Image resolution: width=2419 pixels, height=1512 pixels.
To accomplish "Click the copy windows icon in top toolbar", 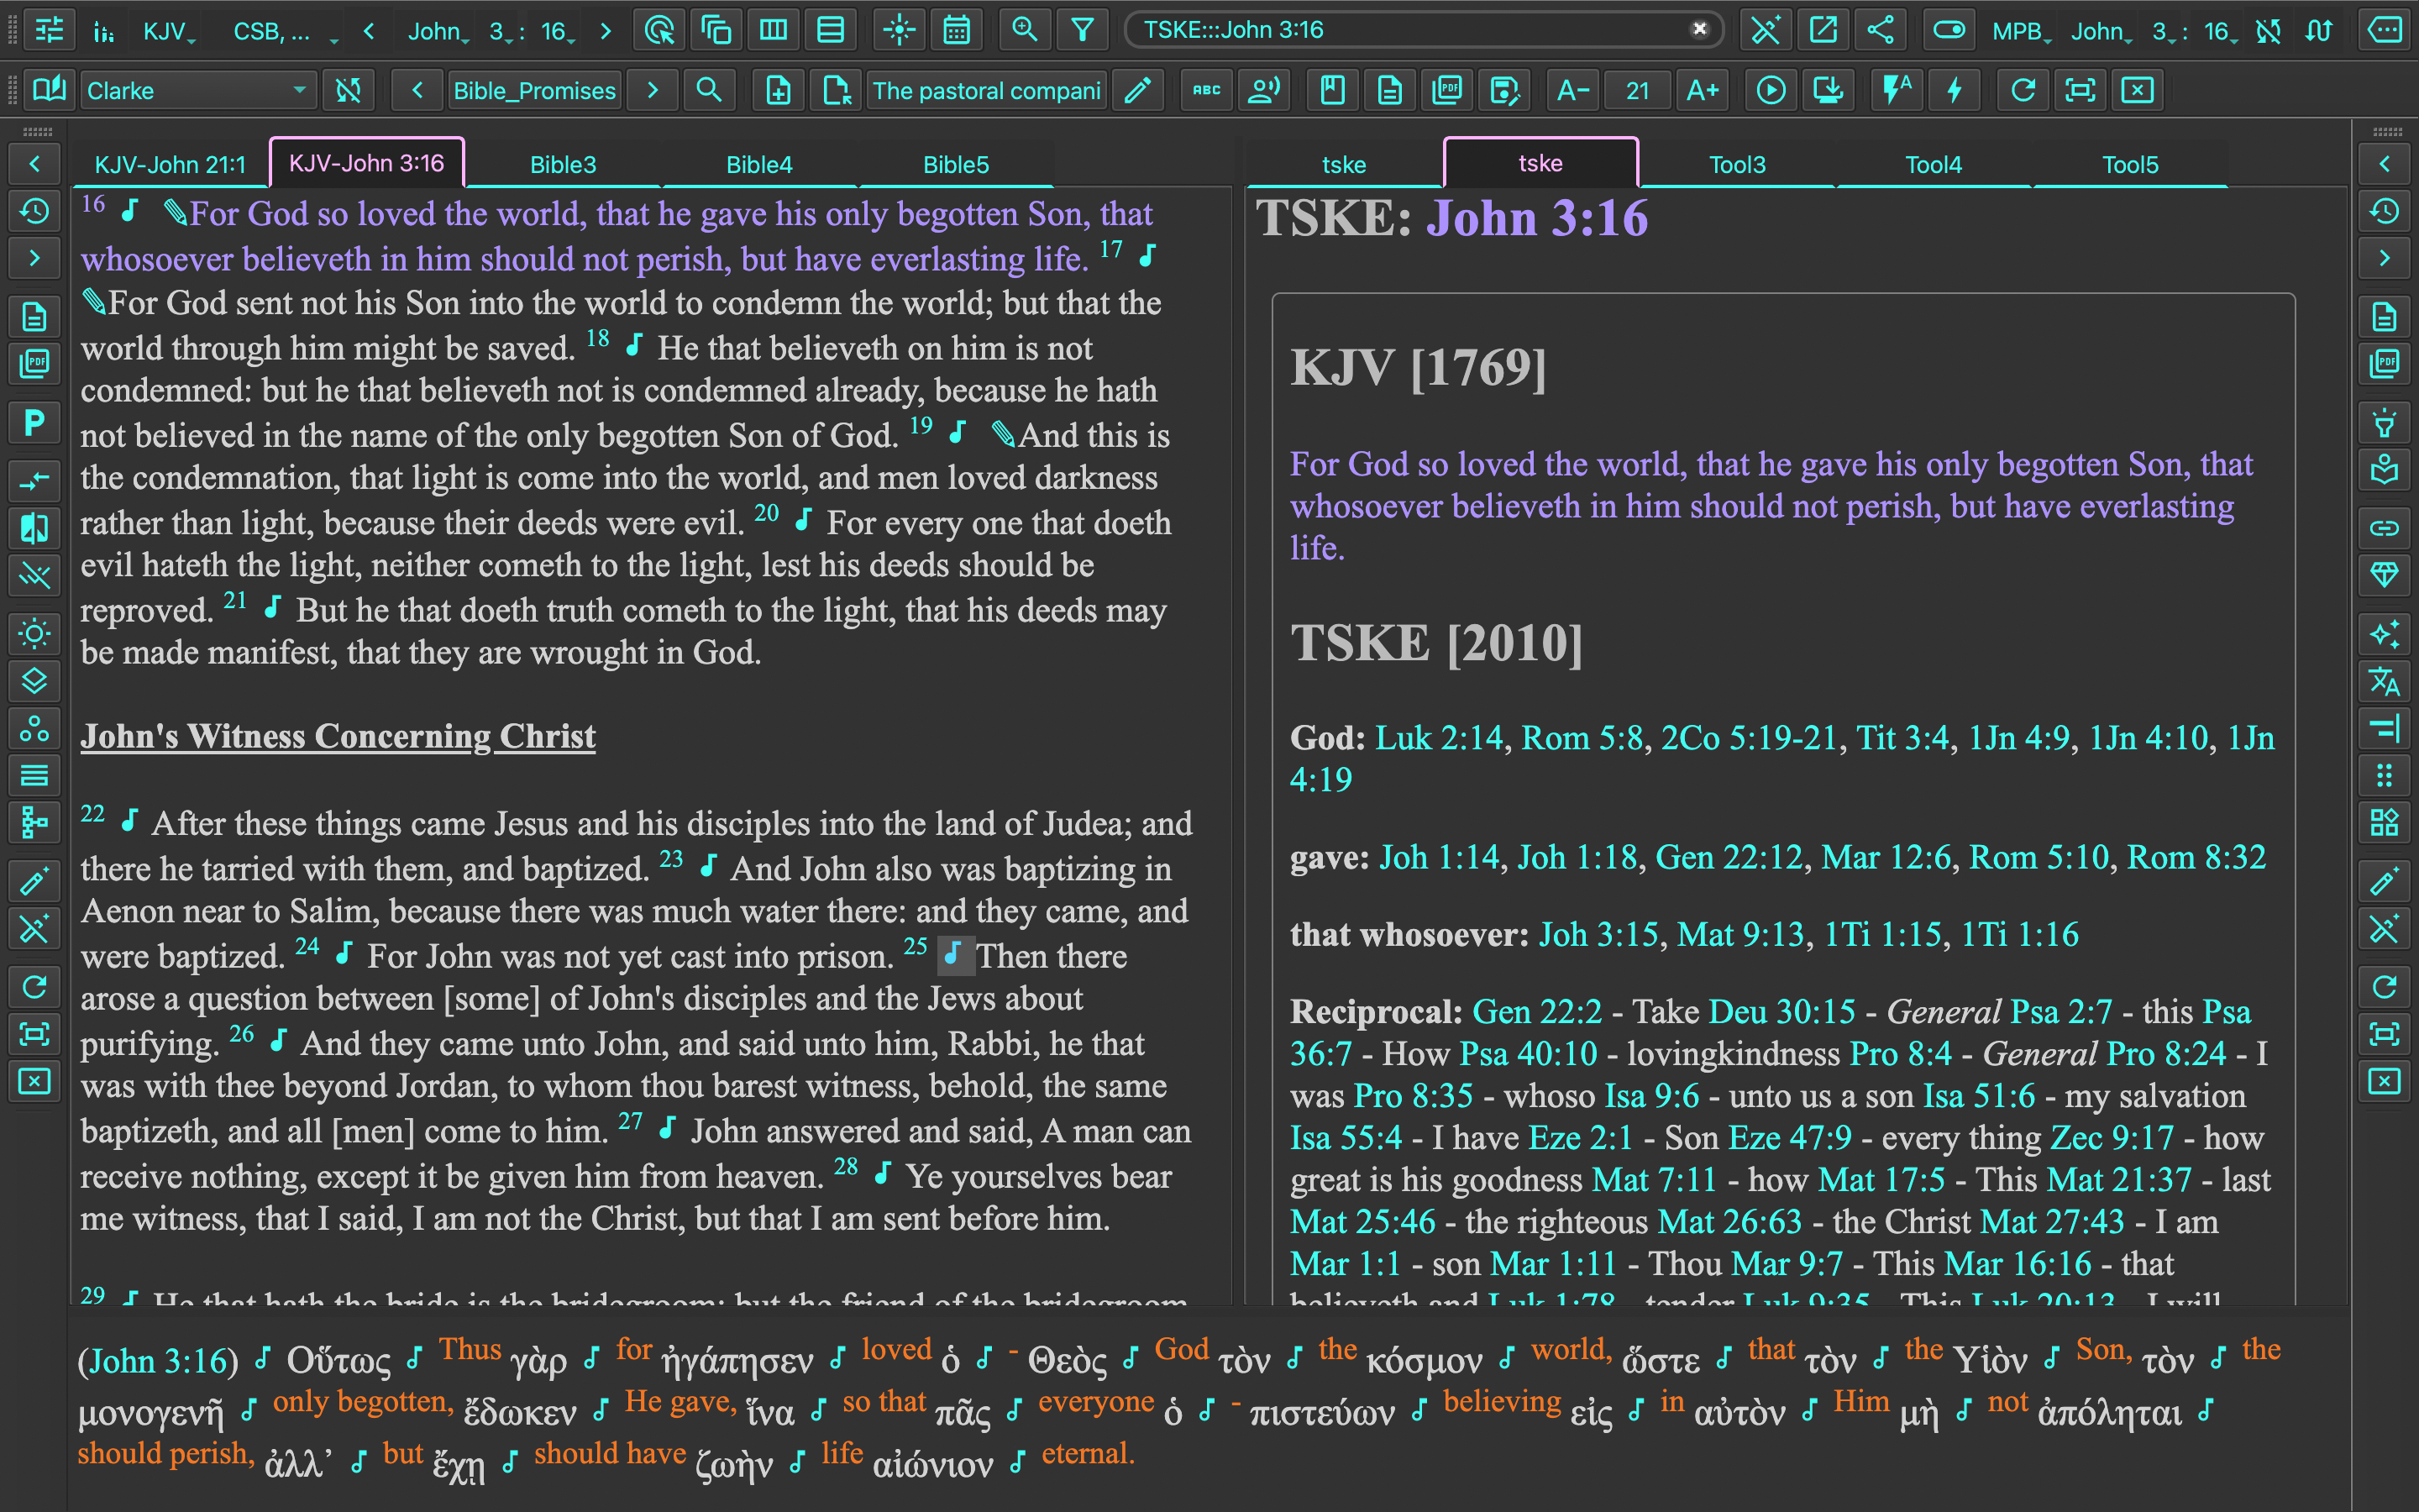I will click(x=716, y=30).
